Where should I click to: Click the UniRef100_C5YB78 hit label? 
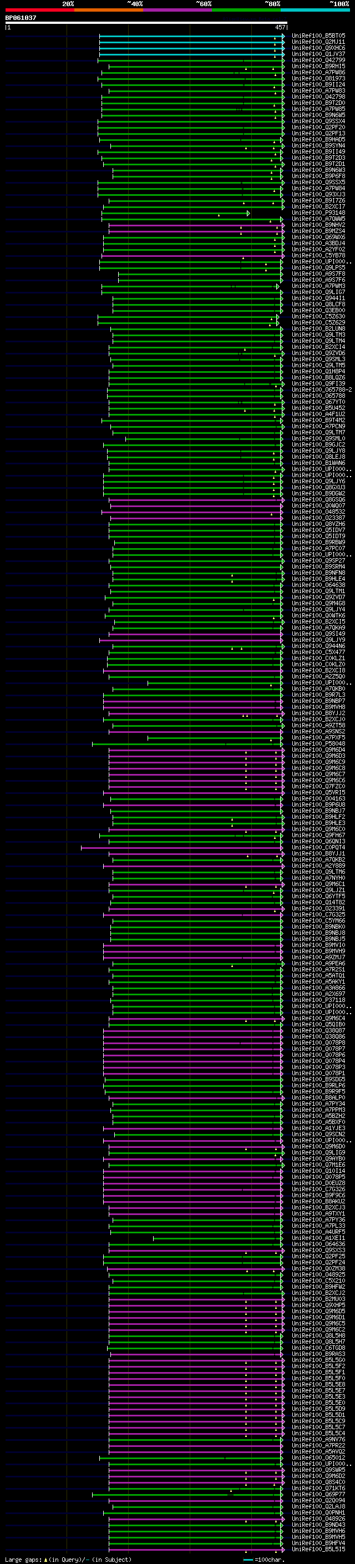tap(318, 256)
